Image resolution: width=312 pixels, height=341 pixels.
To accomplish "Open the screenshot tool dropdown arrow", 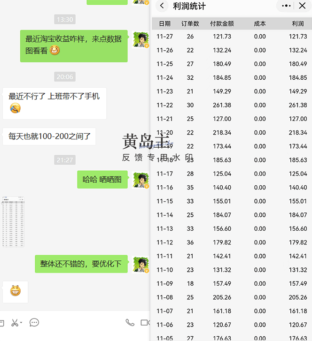I will [22, 323].
